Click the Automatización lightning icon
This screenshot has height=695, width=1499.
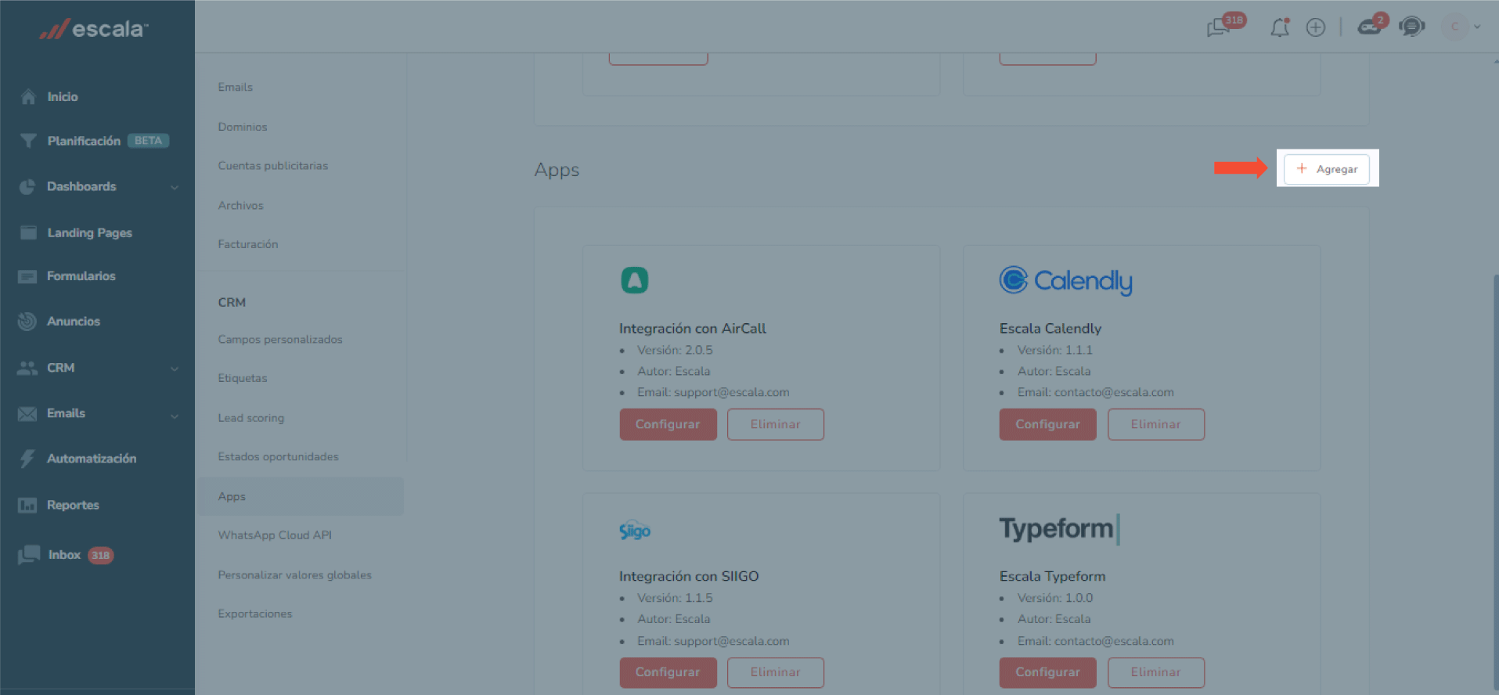[x=27, y=459]
